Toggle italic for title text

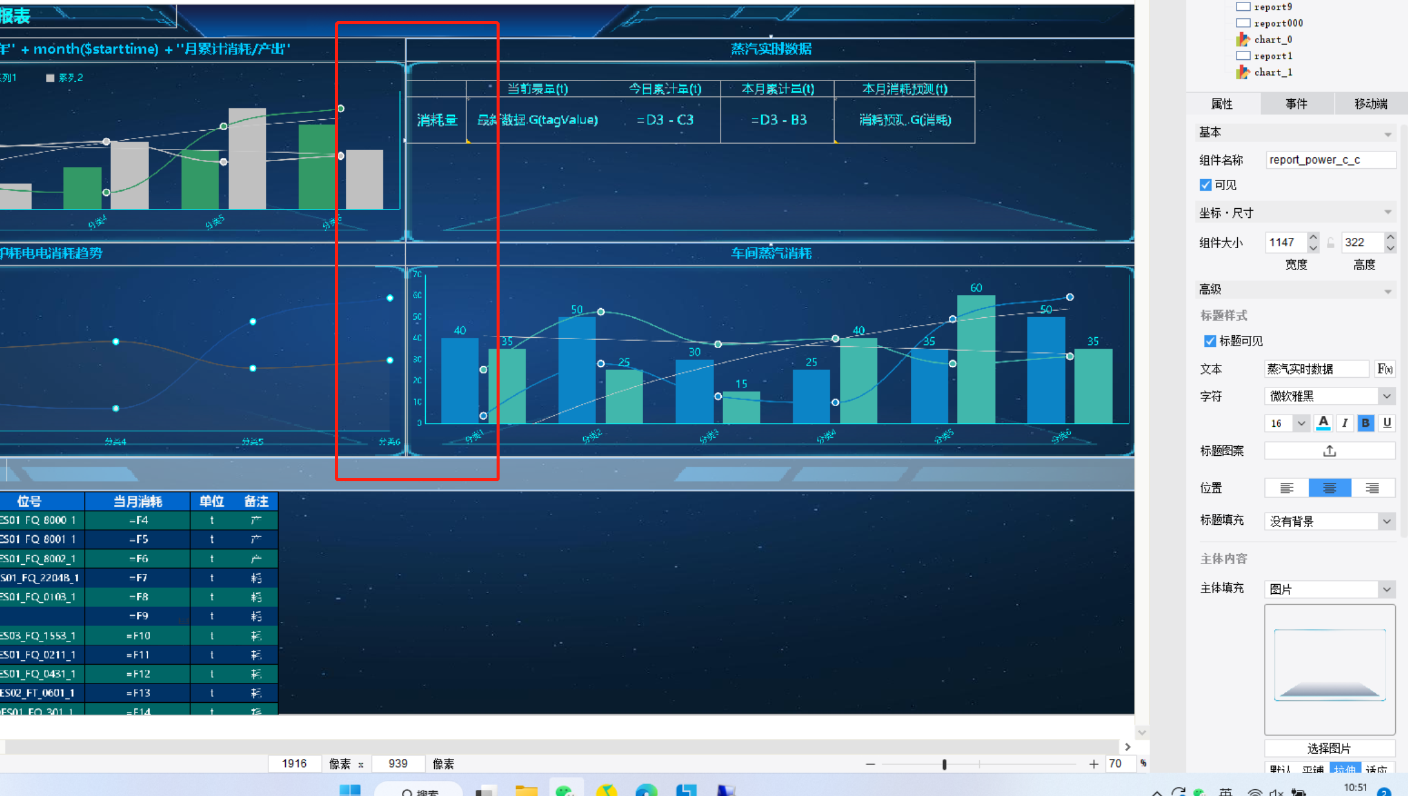[x=1344, y=423]
